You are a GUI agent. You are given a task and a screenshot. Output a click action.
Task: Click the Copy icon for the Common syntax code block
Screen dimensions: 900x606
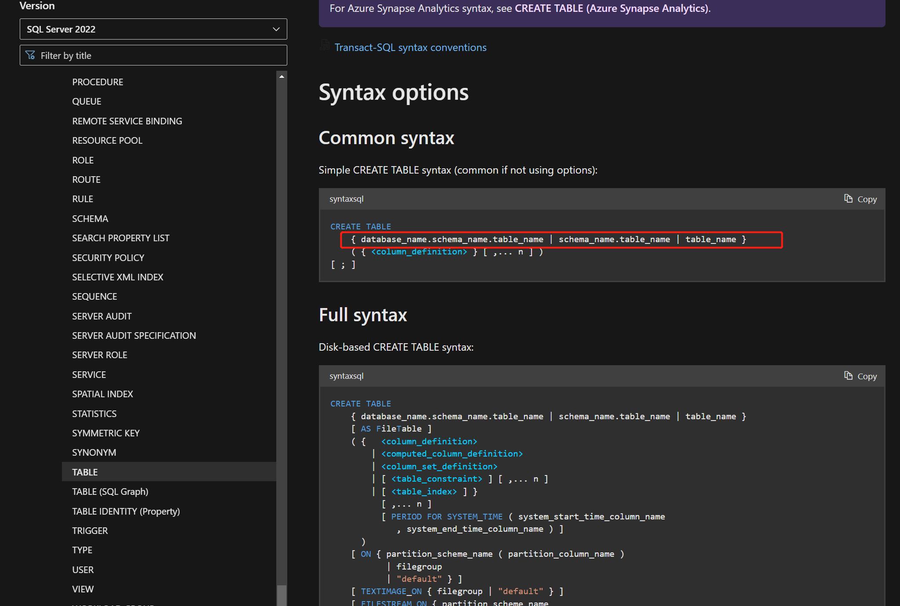(x=848, y=199)
